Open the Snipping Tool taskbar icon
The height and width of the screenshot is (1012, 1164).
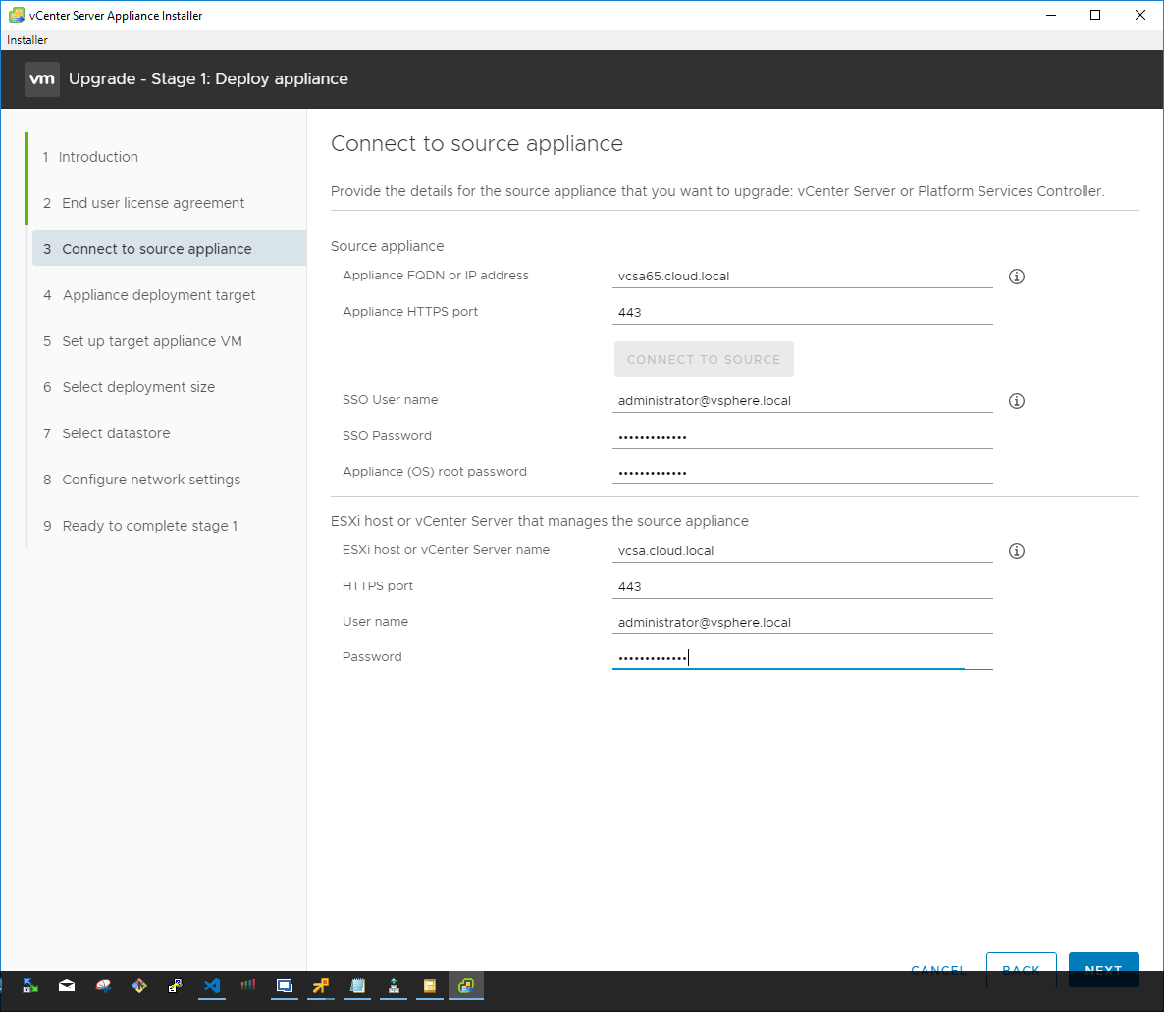[103, 986]
